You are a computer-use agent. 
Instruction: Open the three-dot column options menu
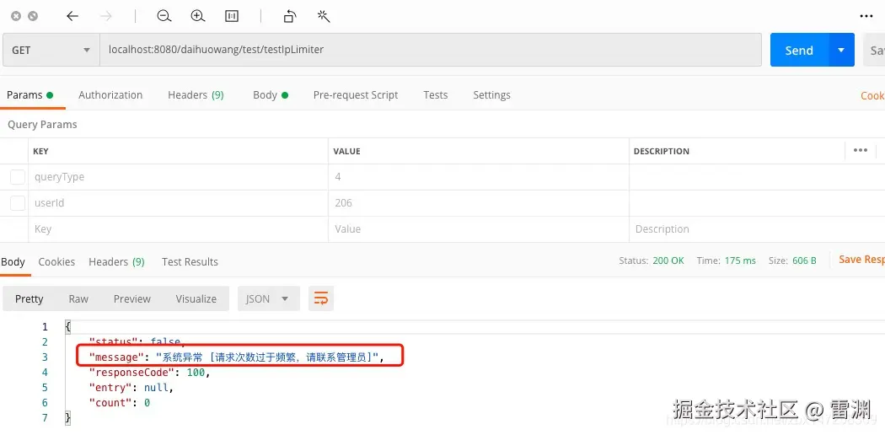pos(861,151)
